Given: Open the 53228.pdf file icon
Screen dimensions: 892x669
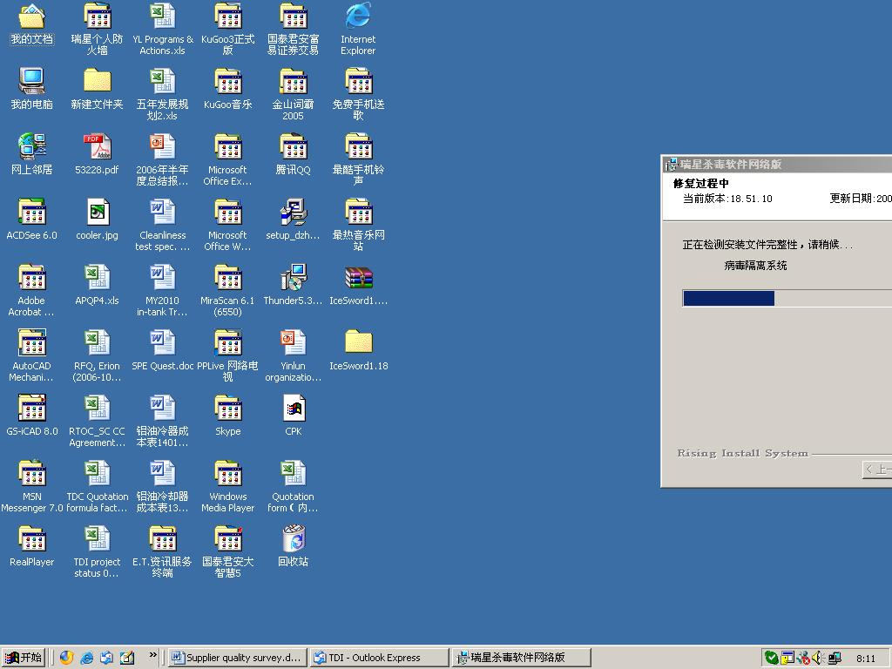Looking at the screenshot, I should [x=97, y=155].
